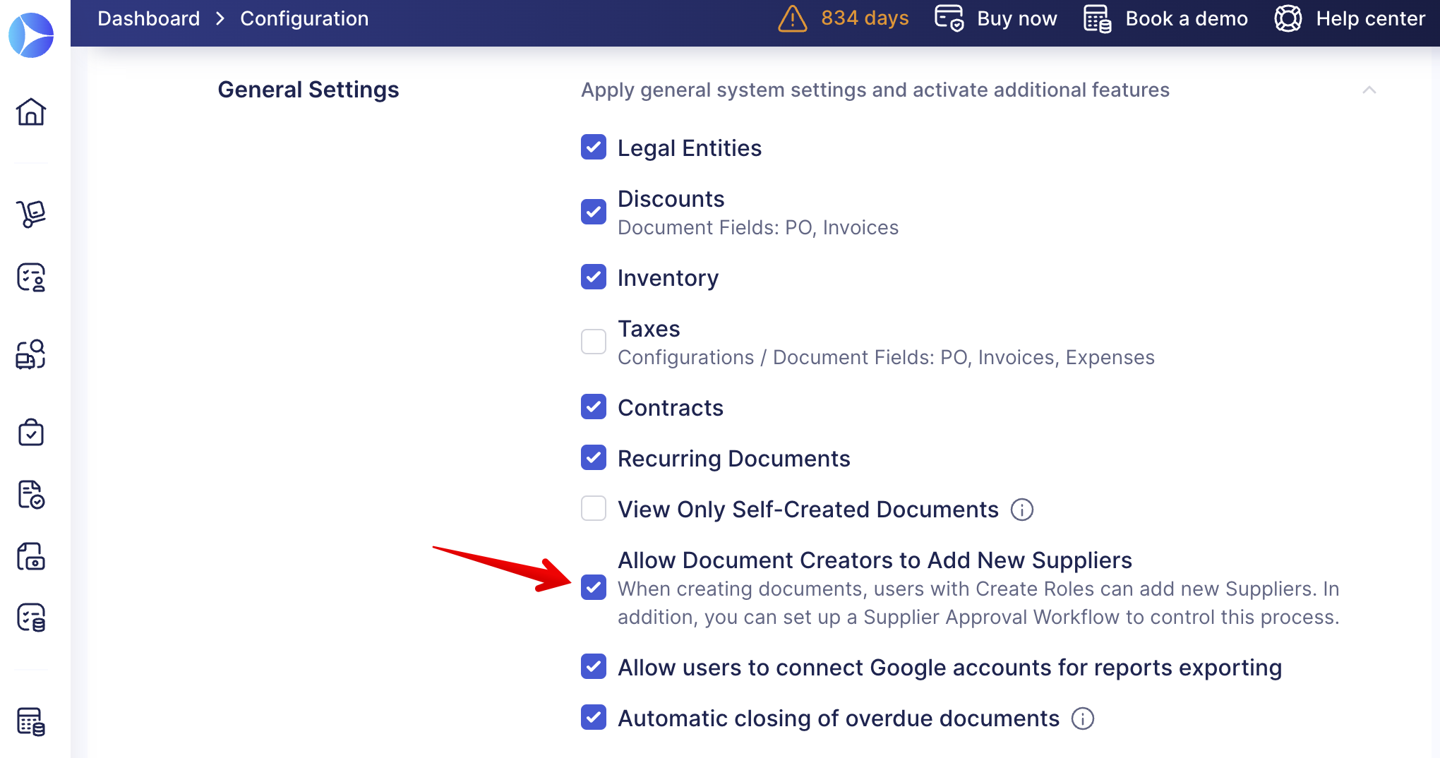
Task: Click info icon beside View Only Self-Created Documents
Action: 1022,510
